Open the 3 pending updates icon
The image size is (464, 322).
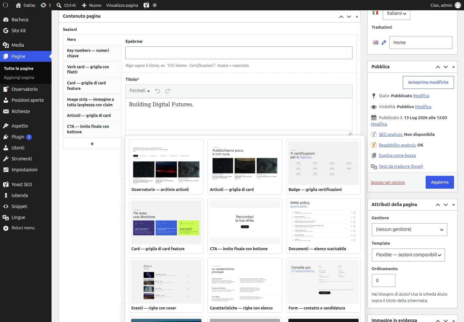tap(46, 5)
